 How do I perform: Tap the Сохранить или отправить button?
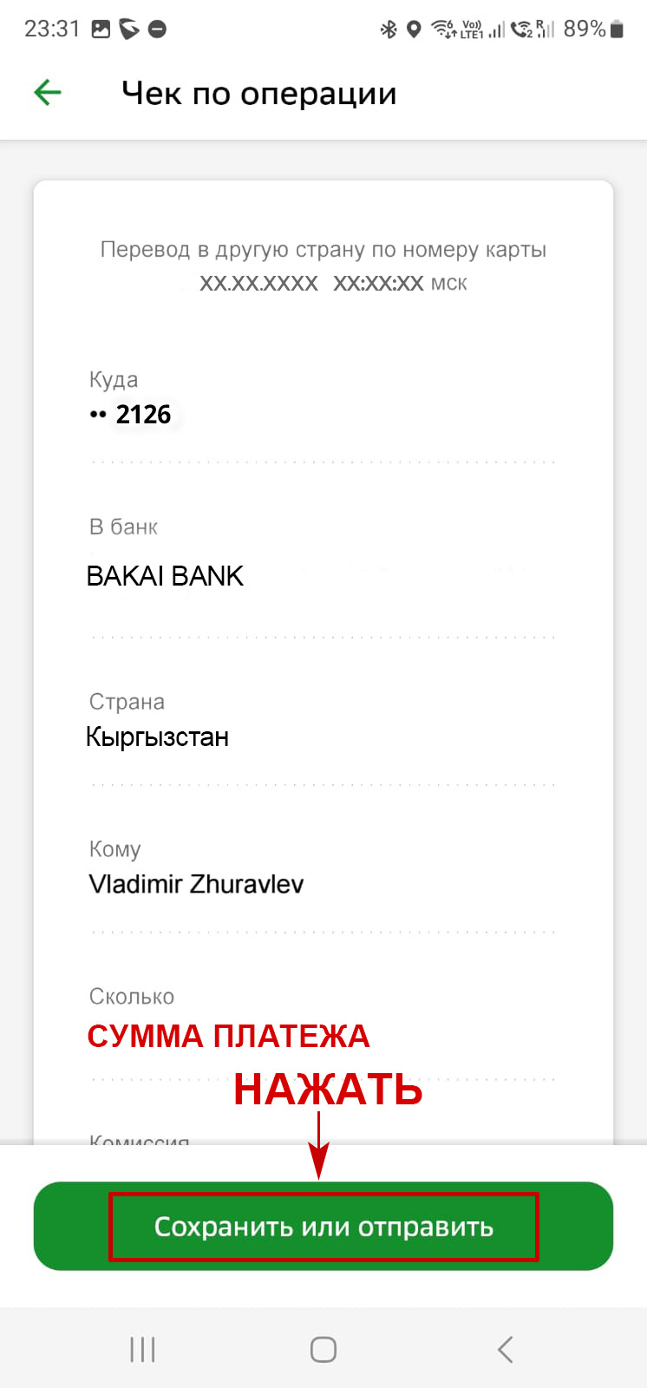(323, 1226)
